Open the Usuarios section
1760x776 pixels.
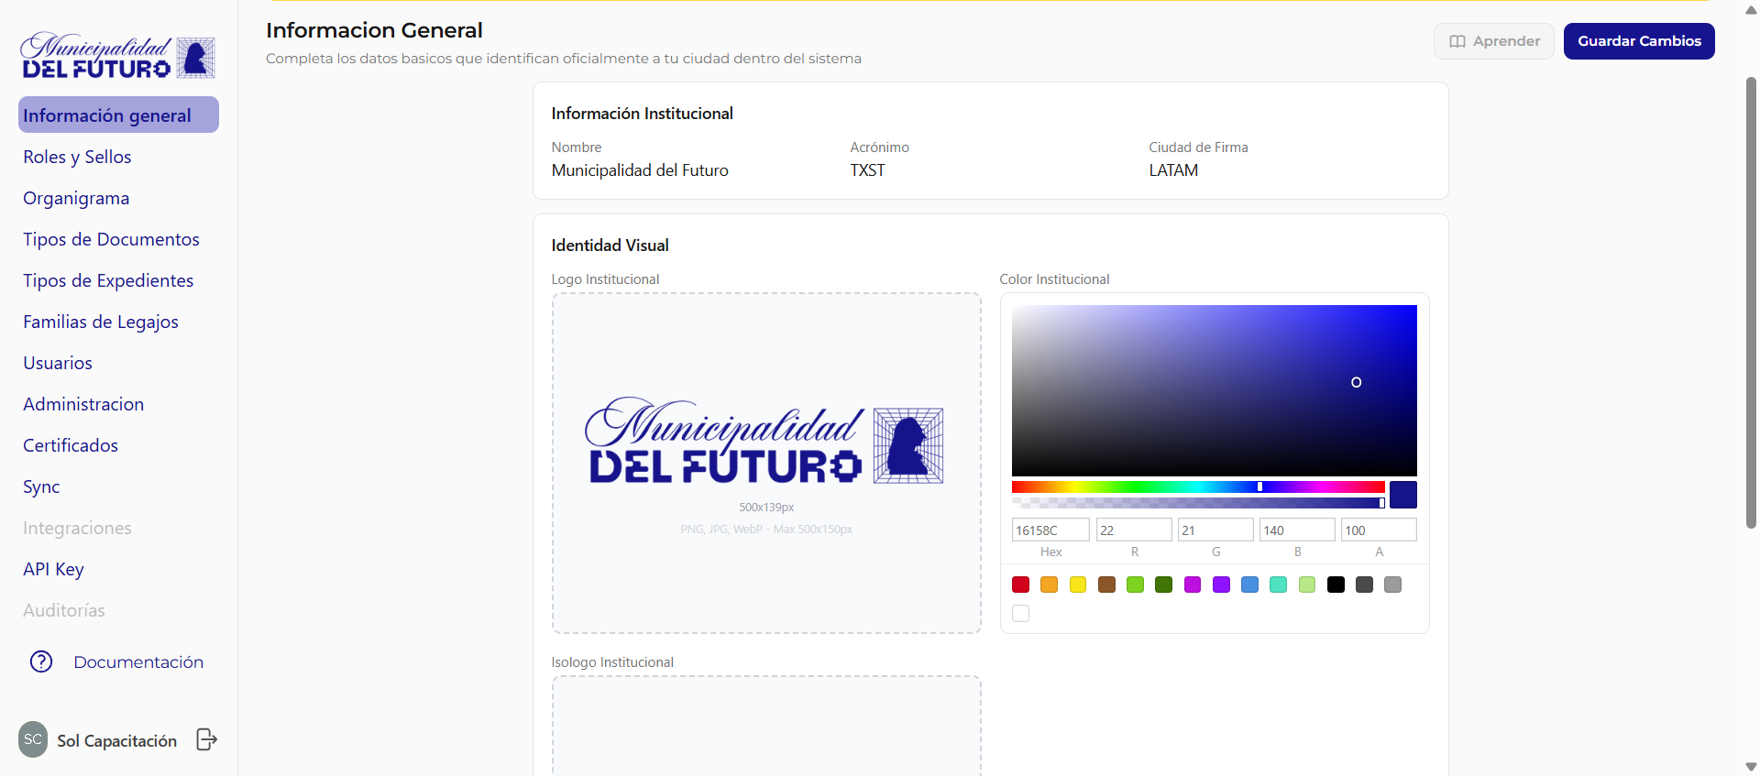(58, 363)
